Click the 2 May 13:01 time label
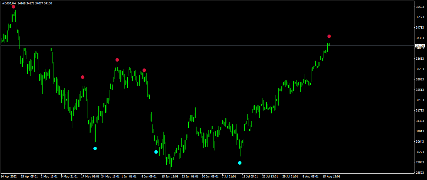This screenshot has height=180, width=427. coord(49,176)
